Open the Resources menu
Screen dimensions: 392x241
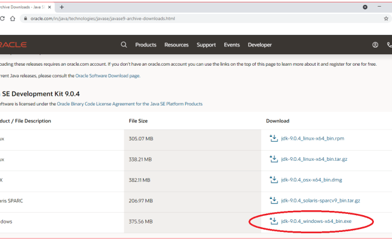click(x=177, y=45)
